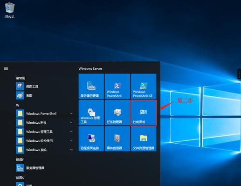Select the Windows 附件 text entry

coord(36,123)
